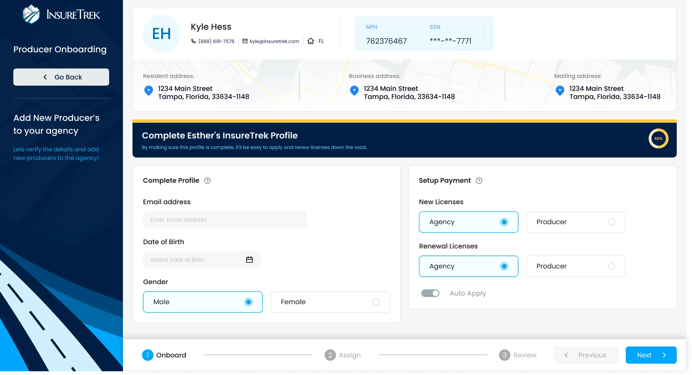This screenshot has height=375, width=692.
Task: Click the 50% profile completion indicator
Action: coord(658,138)
